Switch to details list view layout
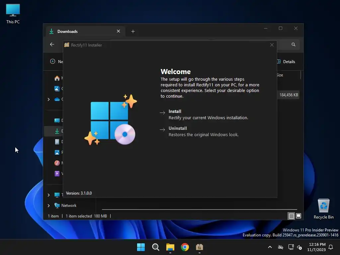340x255 pixels. (291, 216)
